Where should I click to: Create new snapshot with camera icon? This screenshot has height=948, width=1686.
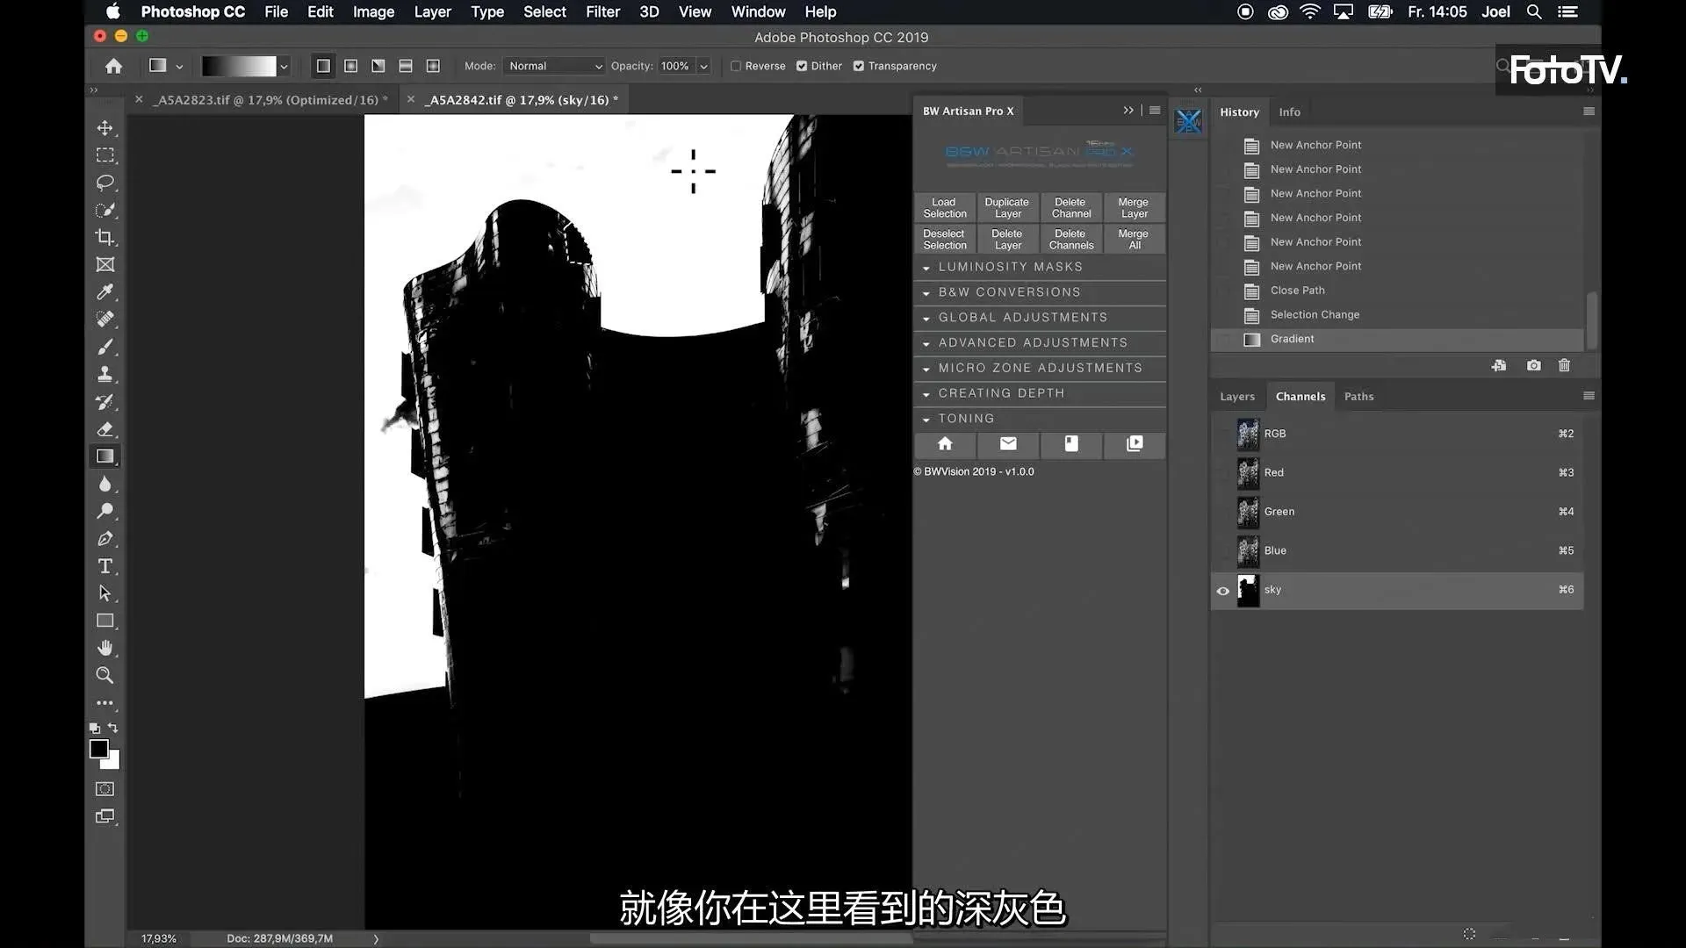point(1533,365)
